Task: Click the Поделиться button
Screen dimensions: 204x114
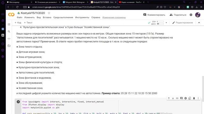Action: coord(178,15)
